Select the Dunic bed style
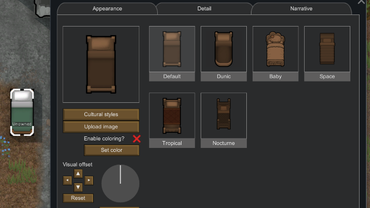This screenshot has width=370, height=208. (224, 54)
